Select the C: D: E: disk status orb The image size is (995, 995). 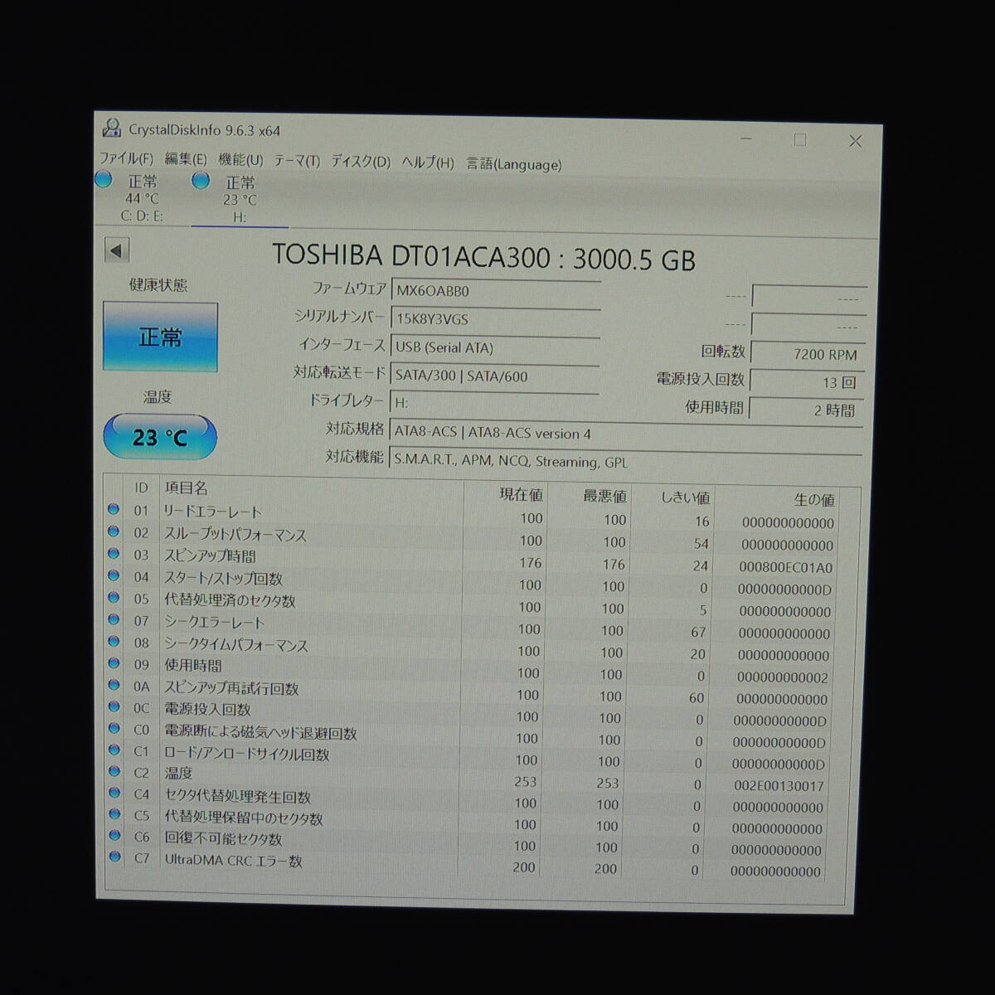tap(104, 179)
